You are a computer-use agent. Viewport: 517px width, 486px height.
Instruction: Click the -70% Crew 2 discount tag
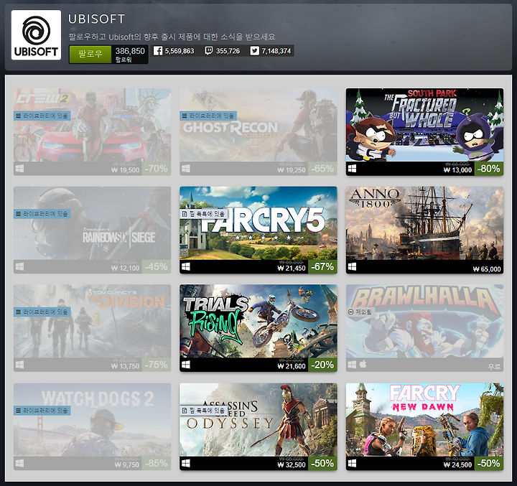(x=157, y=169)
